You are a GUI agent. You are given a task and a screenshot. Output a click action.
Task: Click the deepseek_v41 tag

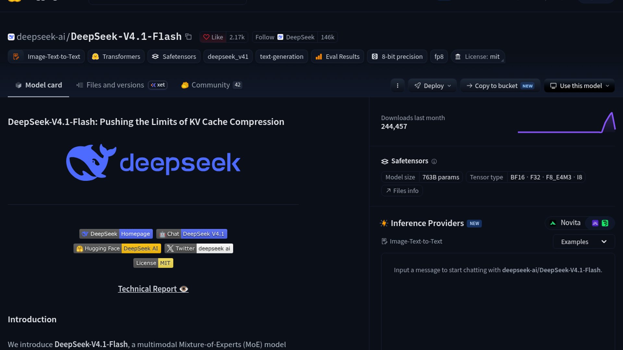(228, 56)
